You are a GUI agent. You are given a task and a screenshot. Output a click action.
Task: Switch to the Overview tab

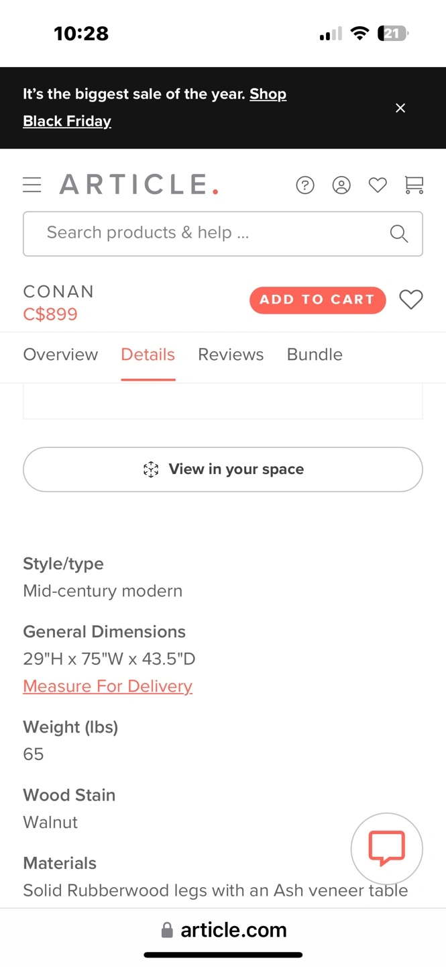[x=60, y=355]
